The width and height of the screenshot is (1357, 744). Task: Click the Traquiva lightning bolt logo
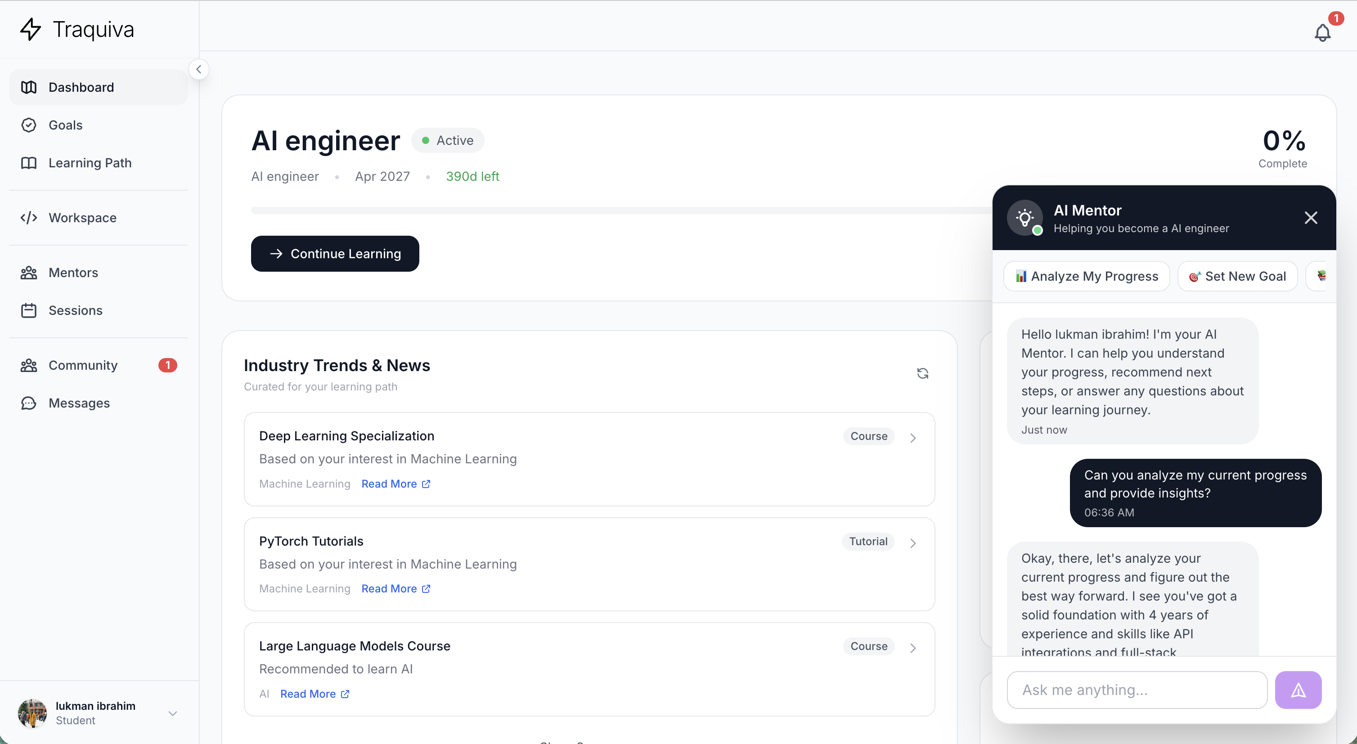[30, 30]
